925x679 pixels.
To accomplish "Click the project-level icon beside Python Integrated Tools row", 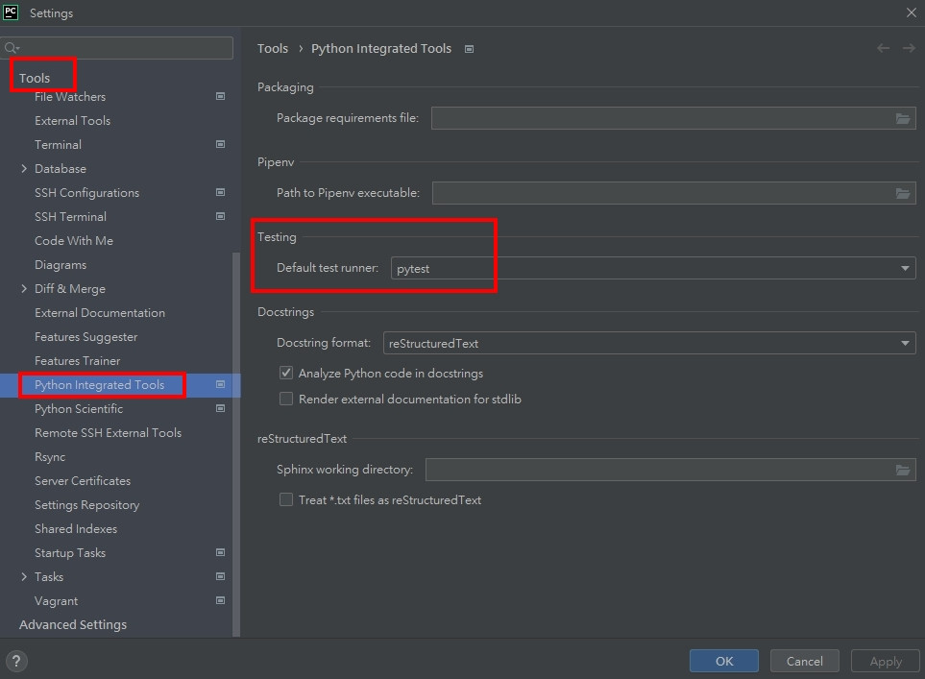I will click(220, 384).
